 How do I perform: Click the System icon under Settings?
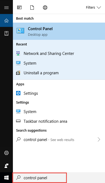pos(18,111)
